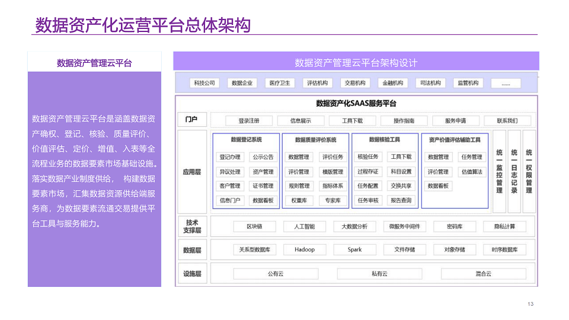Click the 科技公司 user box
Image resolution: width=569 pixels, height=320 pixels.
204,83
